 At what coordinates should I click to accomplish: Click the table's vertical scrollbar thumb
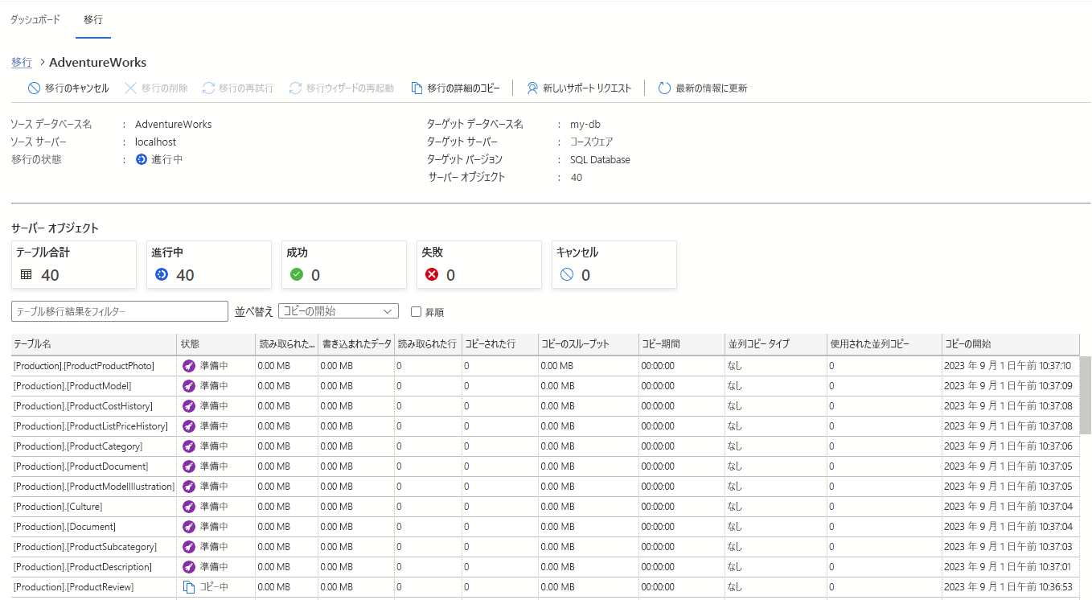point(1086,395)
